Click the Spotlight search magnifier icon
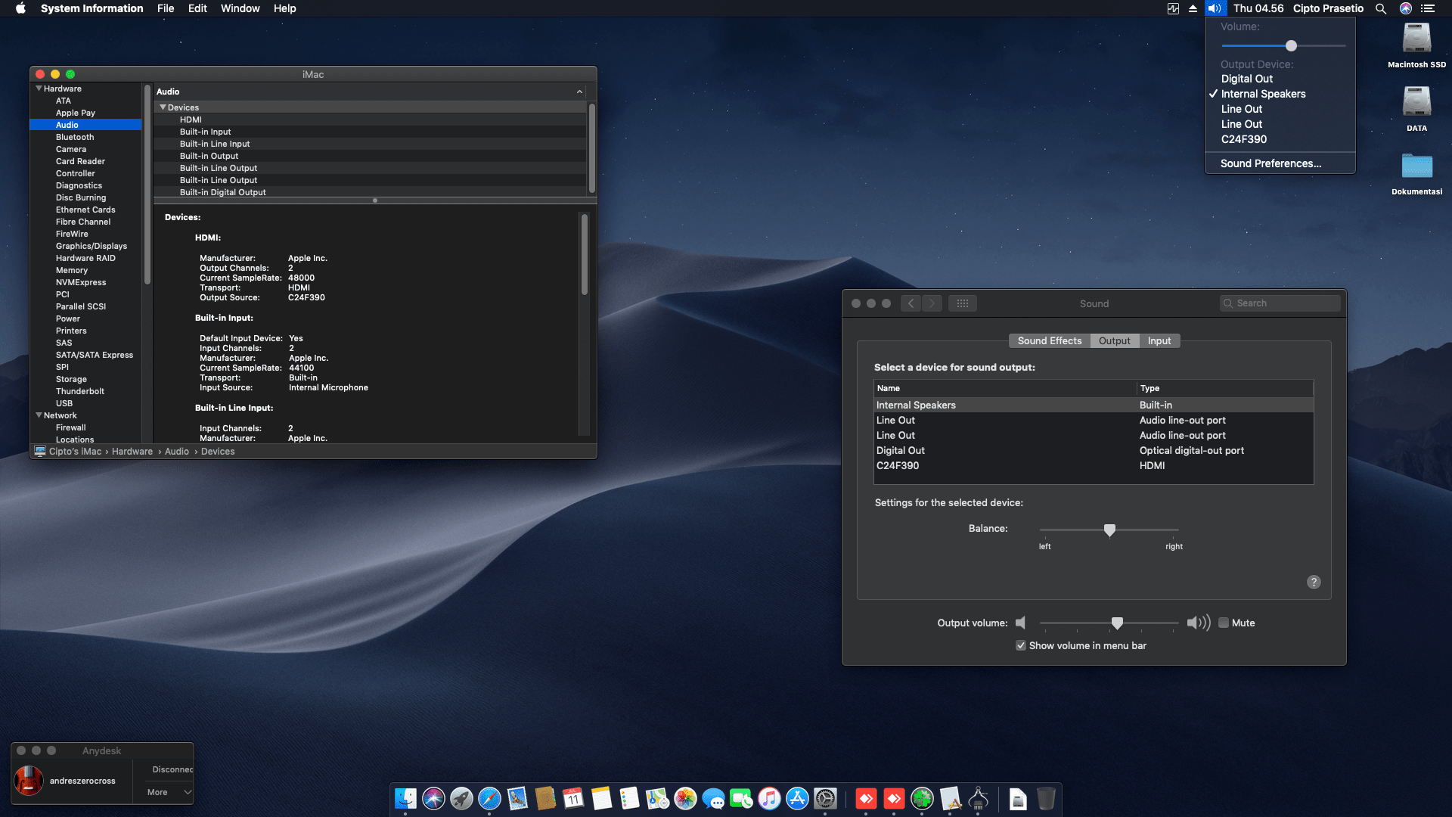Screen dimensions: 1452x817 [x=1381, y=8]
